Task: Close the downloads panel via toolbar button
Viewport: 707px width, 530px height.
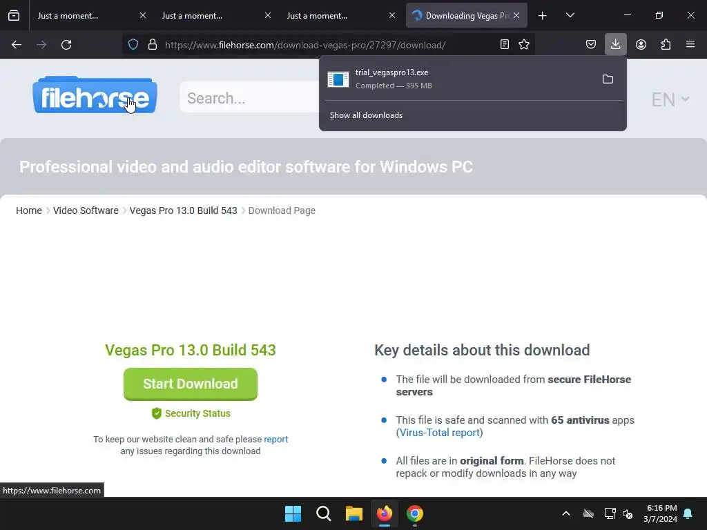Action: point(615,44)
